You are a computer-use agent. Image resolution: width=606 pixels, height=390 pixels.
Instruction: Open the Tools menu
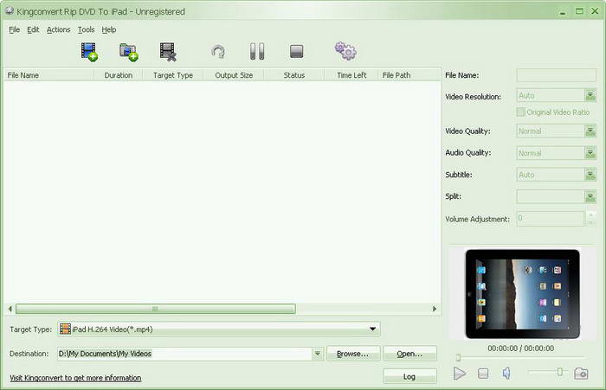[x=86, y=29]
